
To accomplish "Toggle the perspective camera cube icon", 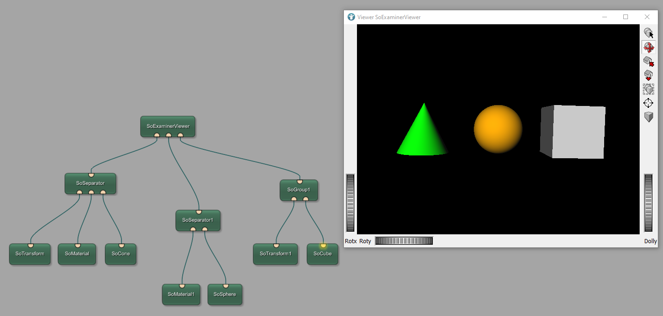I will 649,117.
